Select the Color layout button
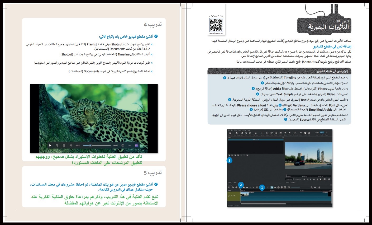This screenshot has width=372, height=225. click(x=317, y=135)
